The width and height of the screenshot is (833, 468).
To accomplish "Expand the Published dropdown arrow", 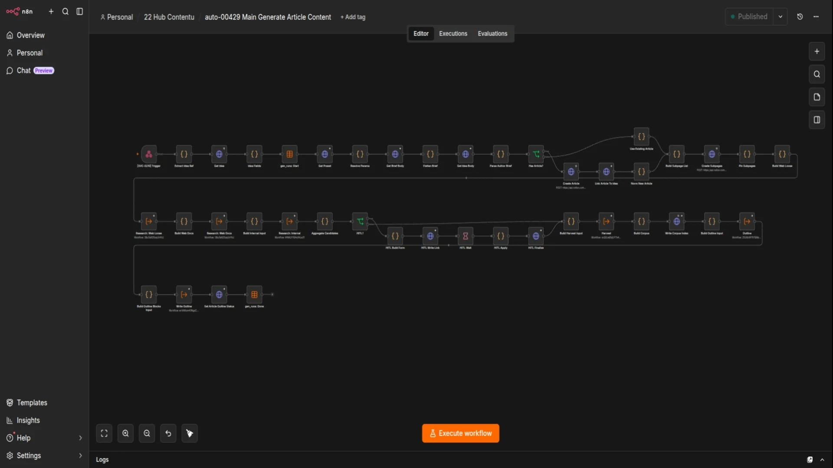I will click(781, 16).
